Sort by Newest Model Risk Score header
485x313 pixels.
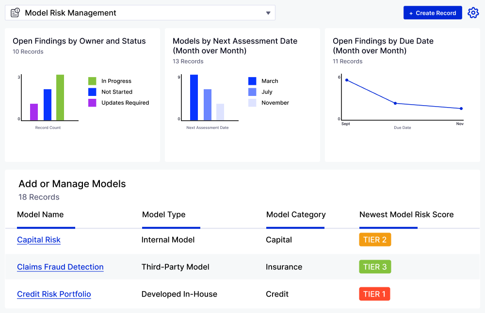[406, 215]
